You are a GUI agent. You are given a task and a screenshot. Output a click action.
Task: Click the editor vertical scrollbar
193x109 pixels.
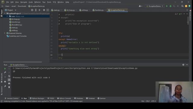click(x=188, y=21)
